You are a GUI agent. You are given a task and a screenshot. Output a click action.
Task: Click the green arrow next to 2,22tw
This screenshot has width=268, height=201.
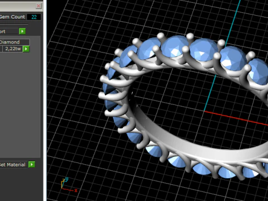26,49
